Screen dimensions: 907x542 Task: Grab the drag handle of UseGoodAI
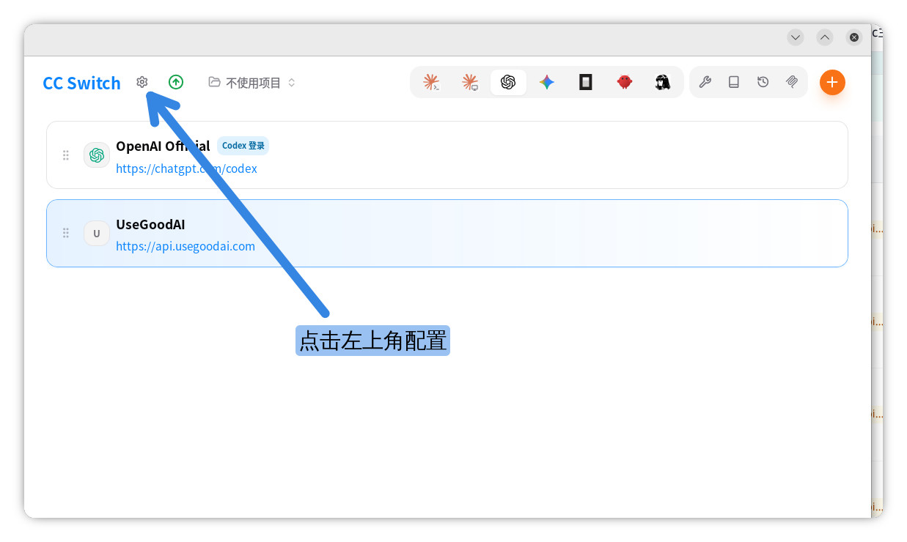pyautogui.click(x=65, y=233)
